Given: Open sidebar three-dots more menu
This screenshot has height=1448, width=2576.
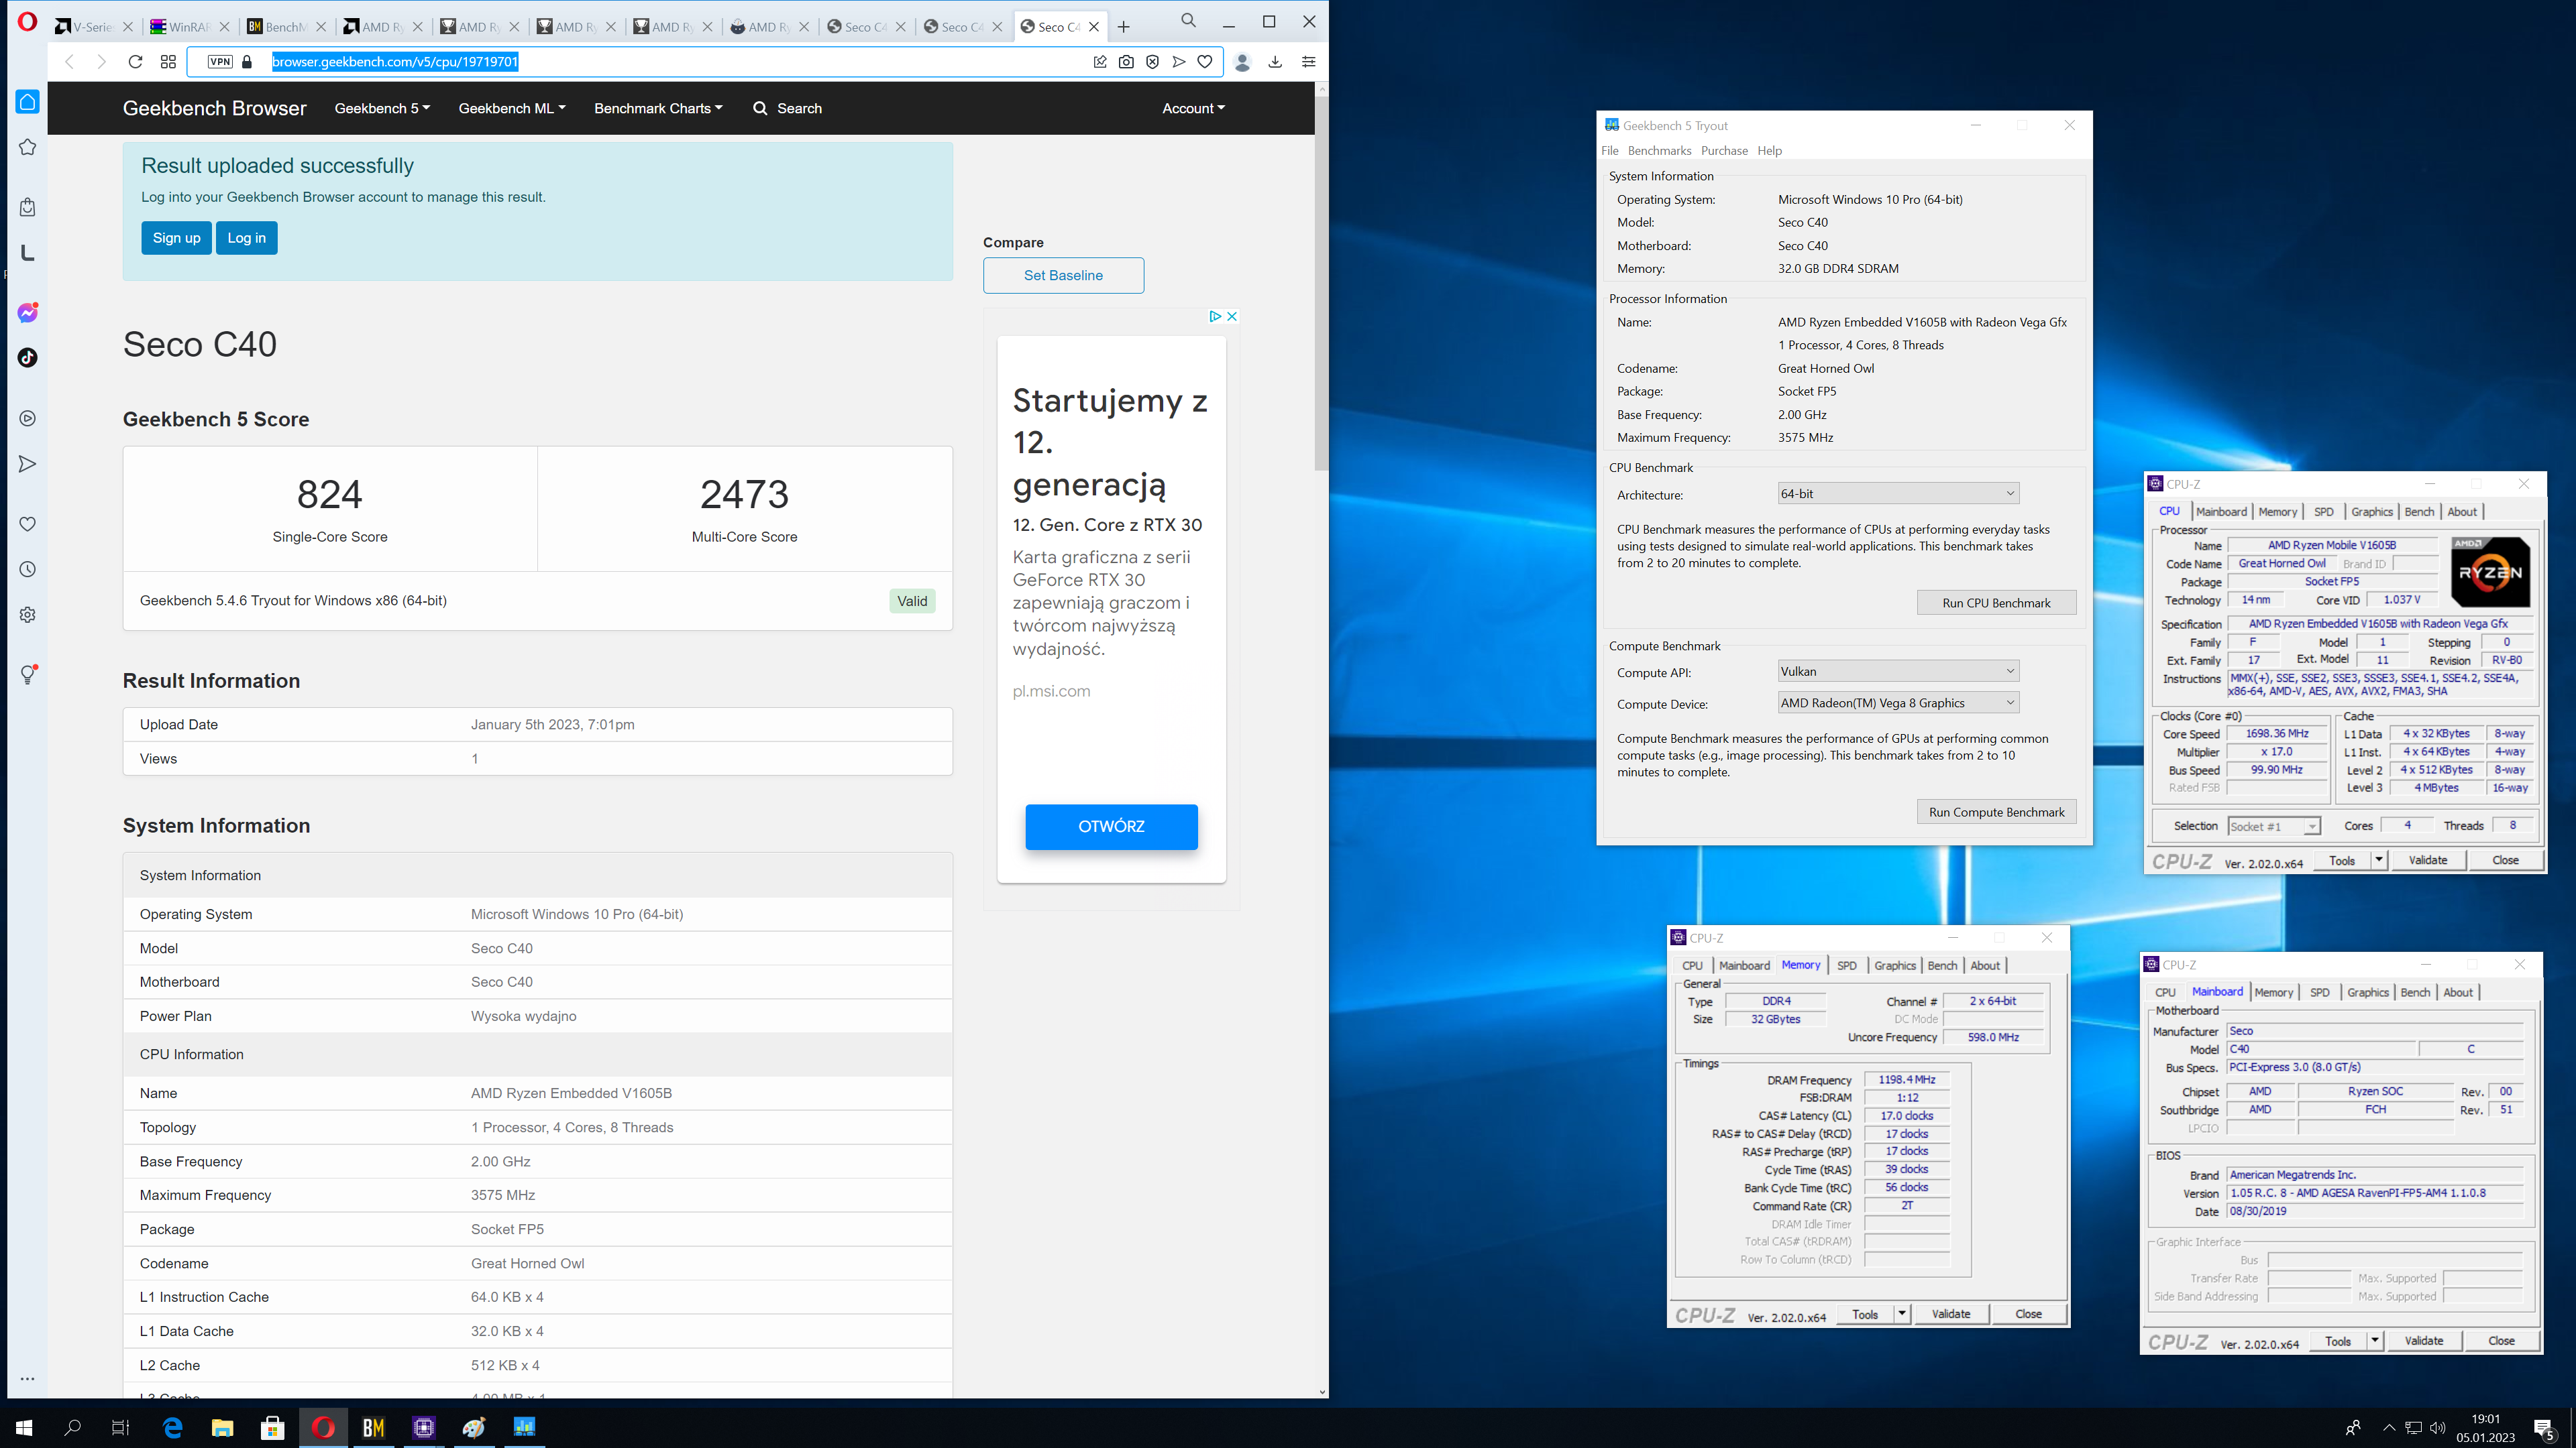Looking at the screenshot, I should tap(27, 1379).
